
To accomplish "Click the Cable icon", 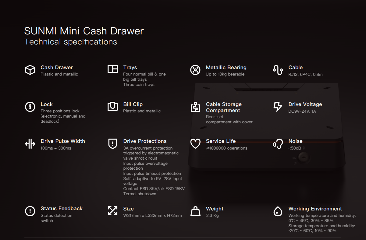I will (278, 70).
